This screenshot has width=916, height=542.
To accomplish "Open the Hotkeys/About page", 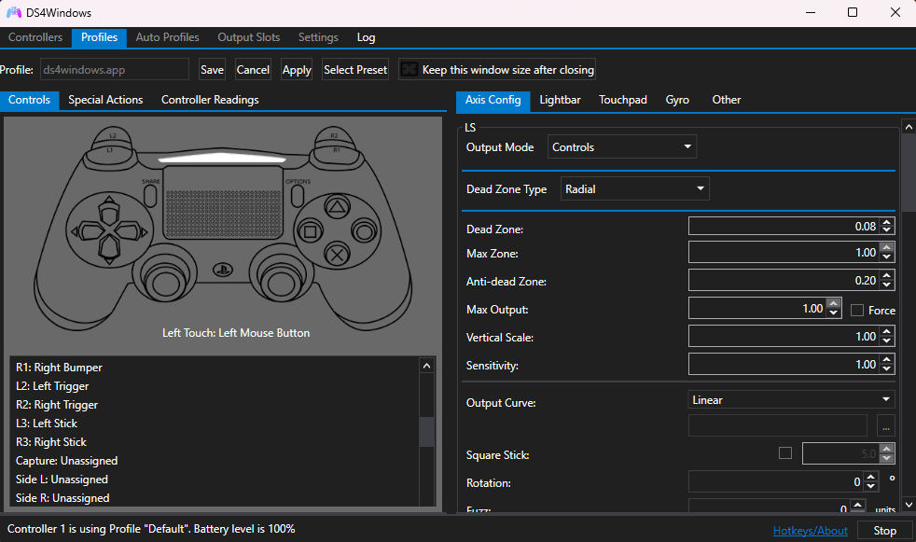I will point(810,530).
